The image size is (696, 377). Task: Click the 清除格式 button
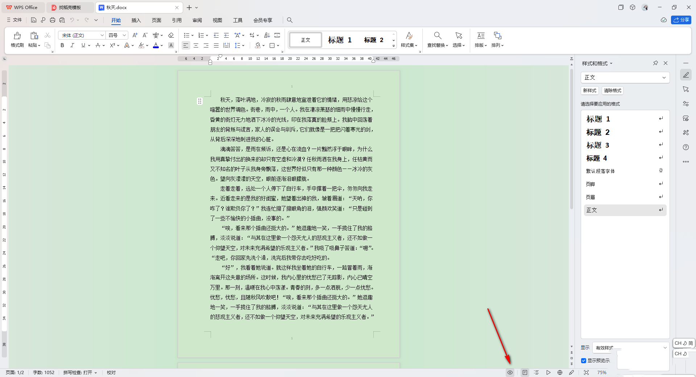point(612,91)
